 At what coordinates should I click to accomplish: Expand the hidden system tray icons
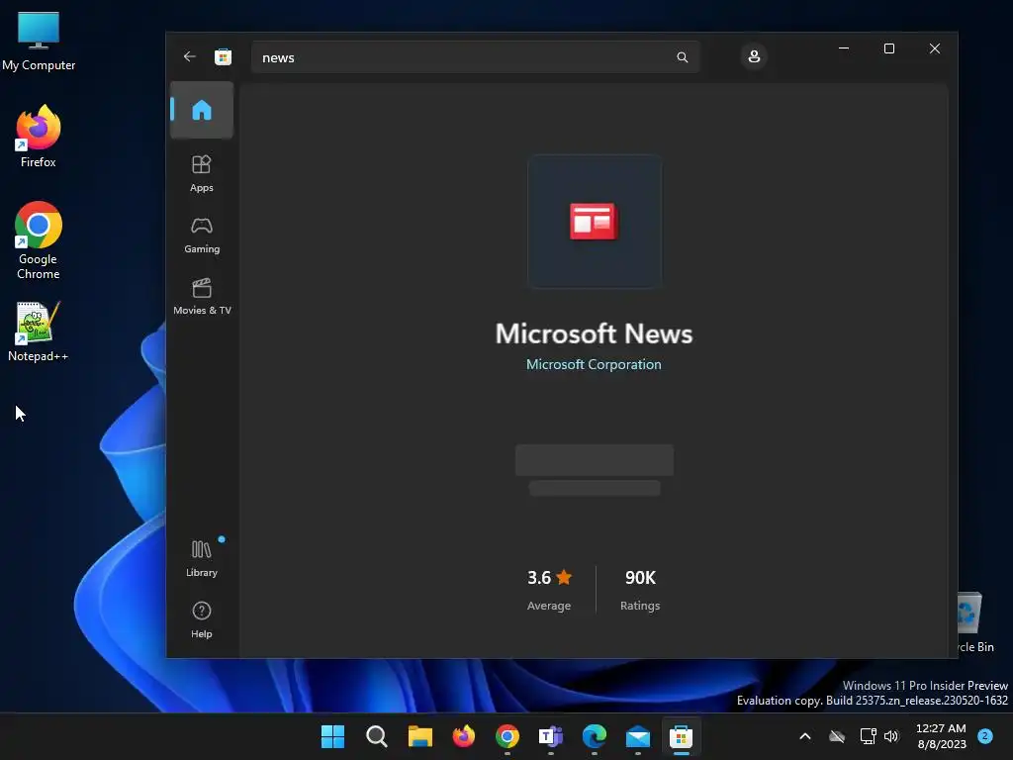[805, 736]
